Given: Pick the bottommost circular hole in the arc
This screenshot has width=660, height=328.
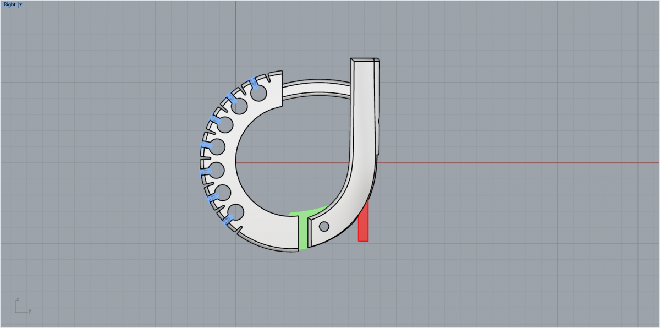Looking at the screenshot, I should 235,212.
